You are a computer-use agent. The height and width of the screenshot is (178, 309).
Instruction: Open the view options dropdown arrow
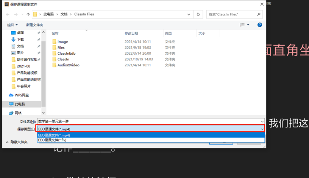tap(248, 25)
